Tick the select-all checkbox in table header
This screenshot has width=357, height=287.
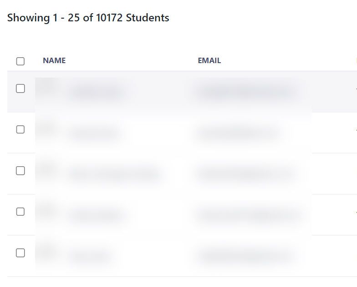click(x=20, y=61)
